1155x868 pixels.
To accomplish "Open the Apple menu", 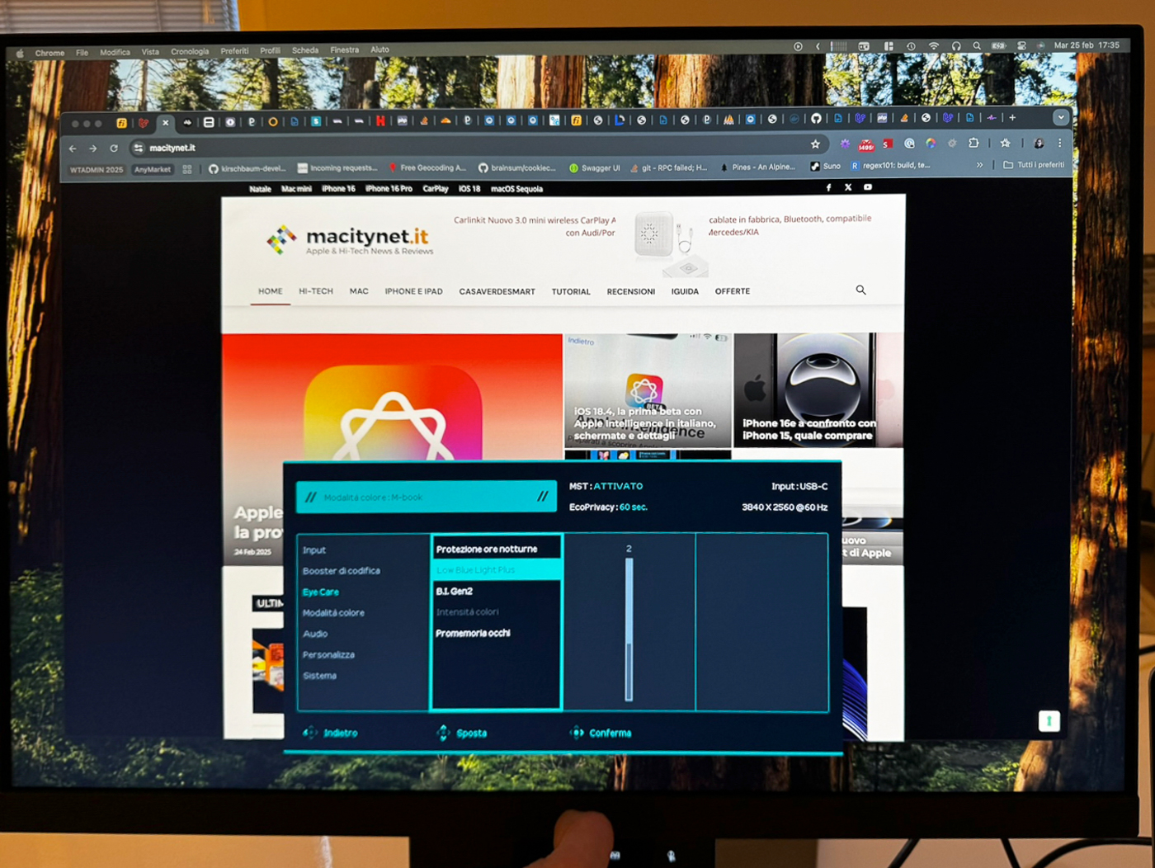I will pos(19,54).
